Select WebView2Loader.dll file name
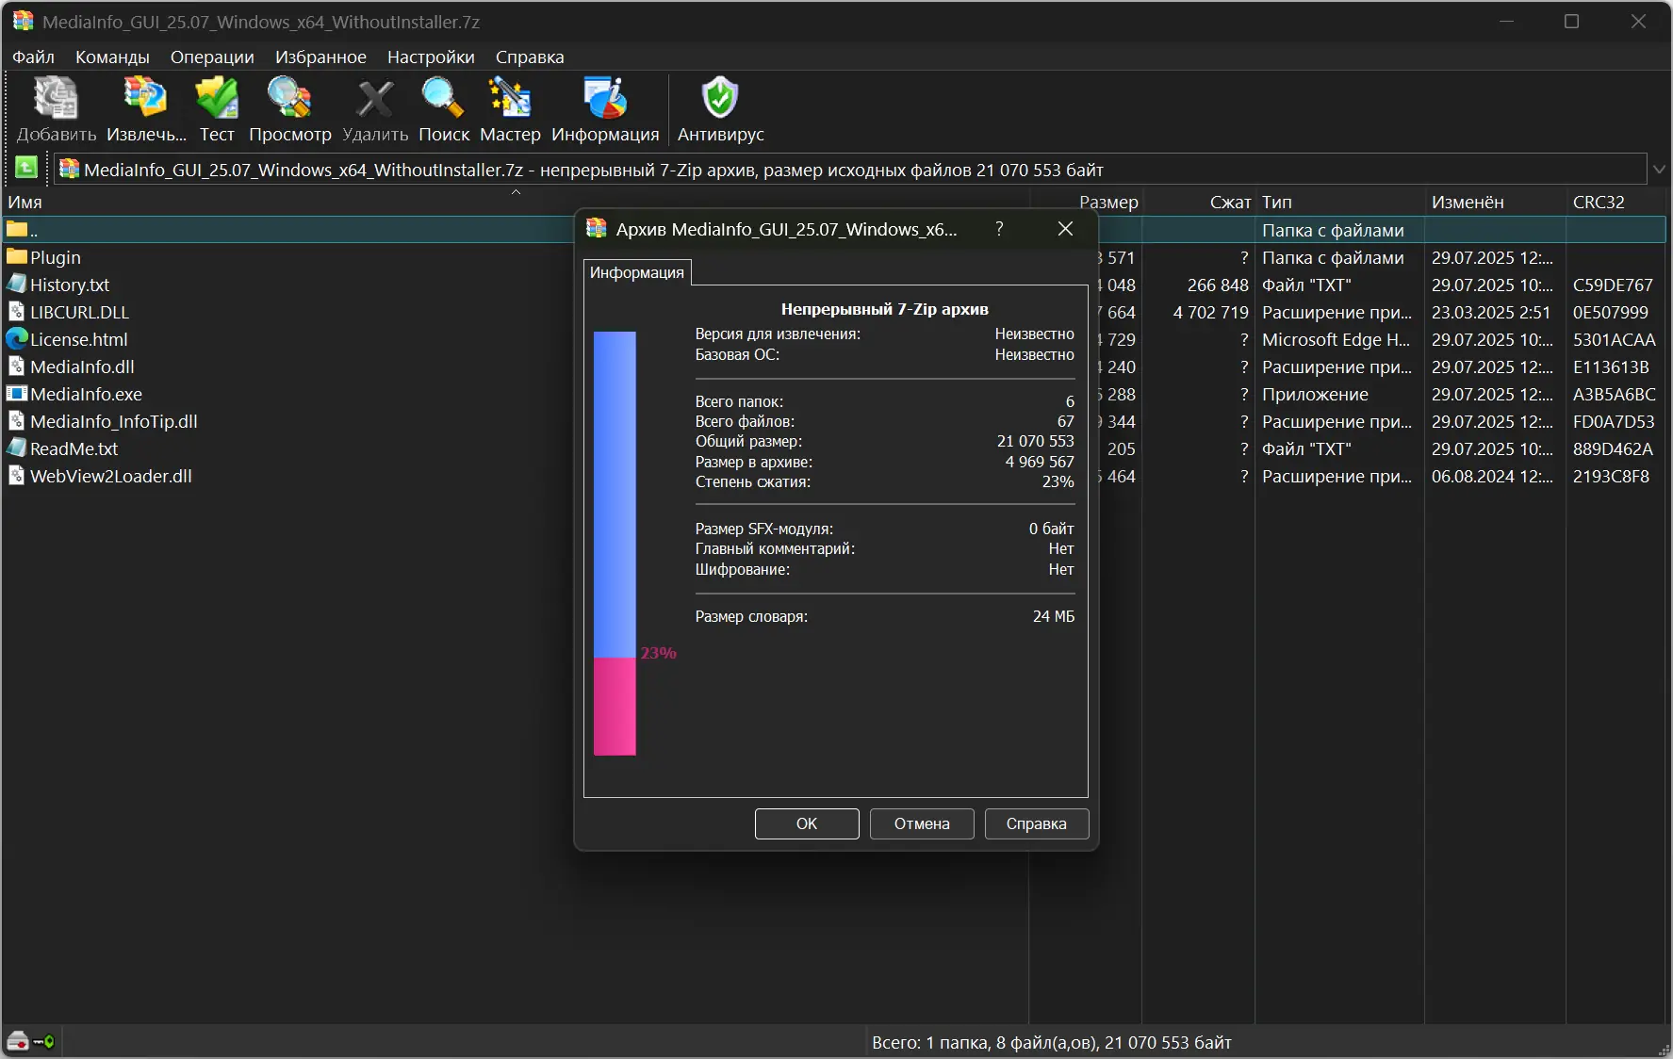This screenshot has height=1059, width=1673. pos(111,476)
